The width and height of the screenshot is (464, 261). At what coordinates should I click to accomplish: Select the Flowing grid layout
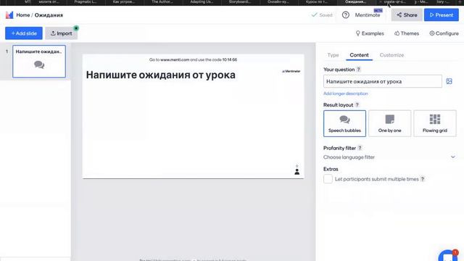(435, 123)
